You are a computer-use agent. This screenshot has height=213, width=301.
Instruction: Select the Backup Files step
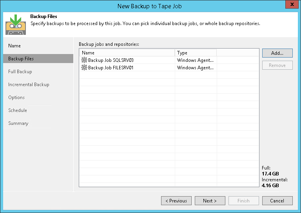21,59
